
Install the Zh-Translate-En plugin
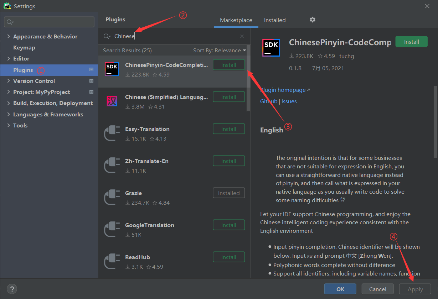click(229, 161)
